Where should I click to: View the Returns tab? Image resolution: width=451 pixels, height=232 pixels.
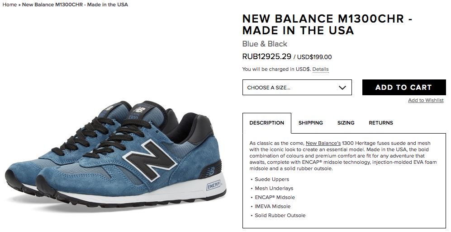pyautogui.click(x=381, y=123)
